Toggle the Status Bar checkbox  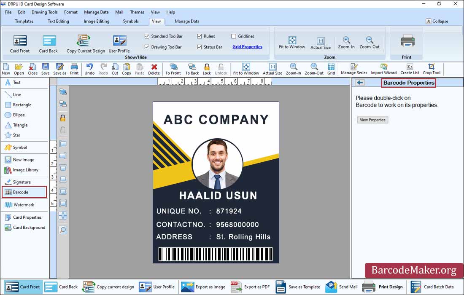(200, 47)
